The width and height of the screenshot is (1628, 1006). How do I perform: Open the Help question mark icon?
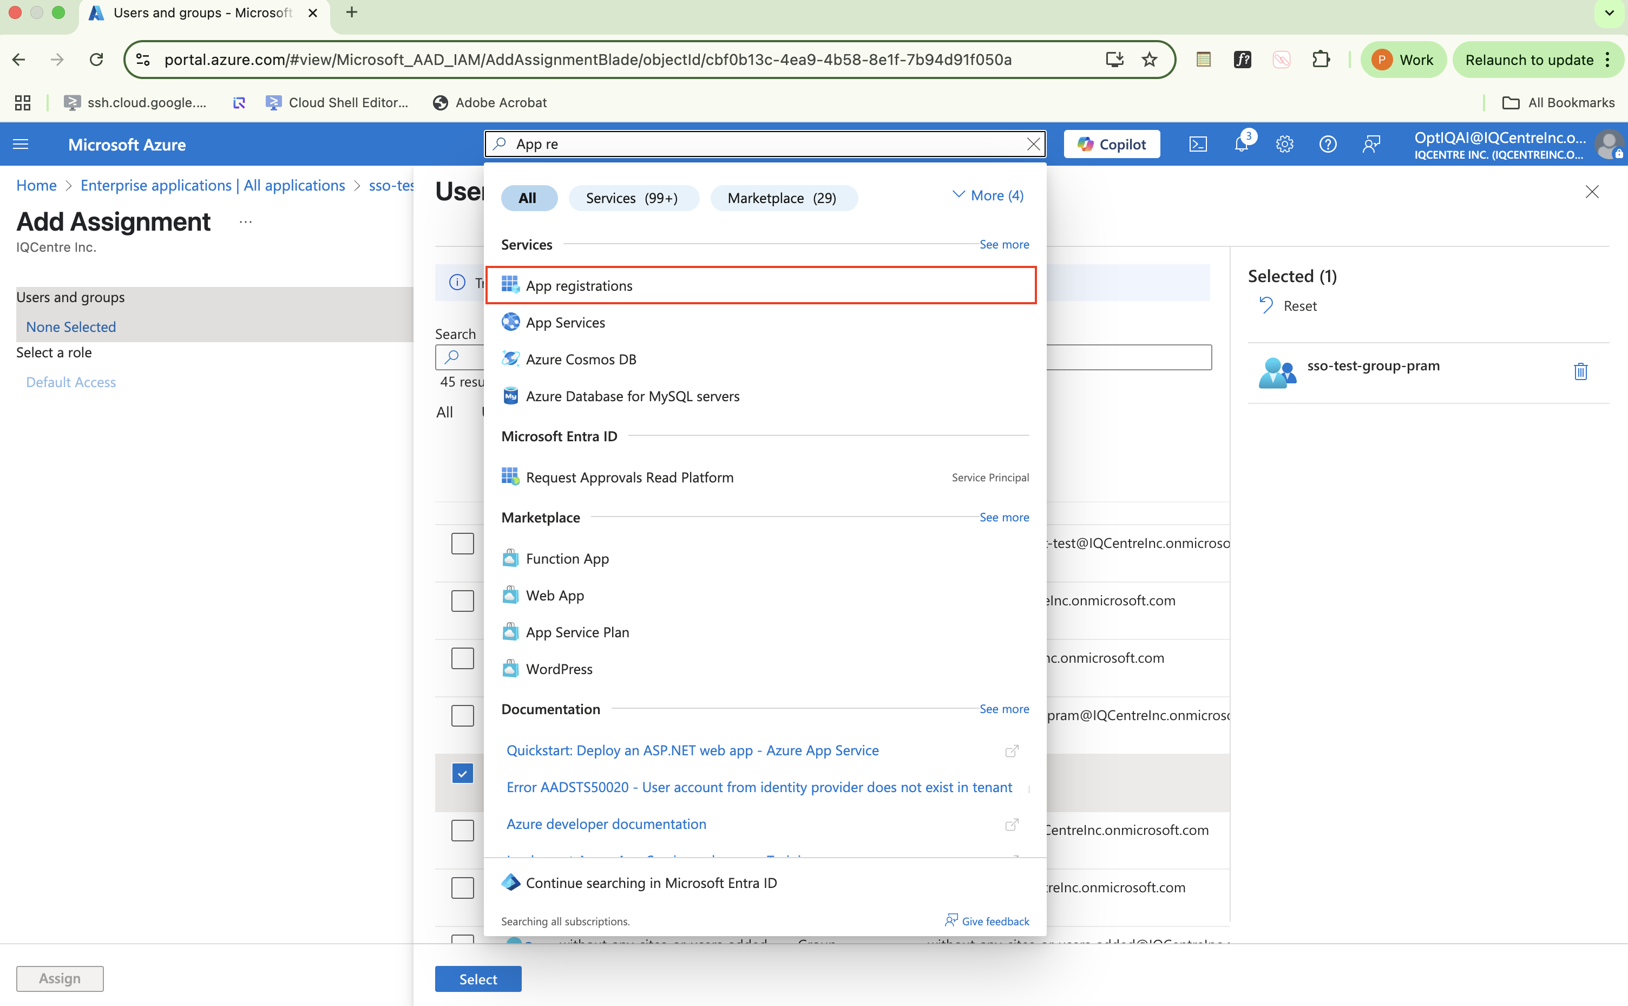[x=1328, y=143]
